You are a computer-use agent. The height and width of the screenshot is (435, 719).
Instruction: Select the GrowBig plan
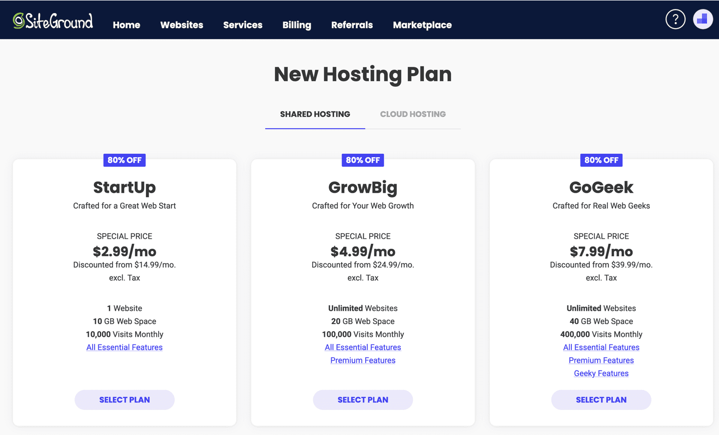(363, 400)
